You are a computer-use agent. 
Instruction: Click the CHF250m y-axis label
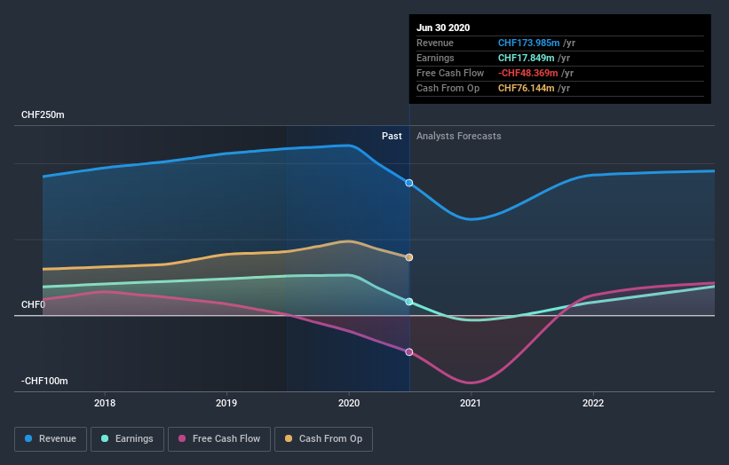[x=43, y=114]
